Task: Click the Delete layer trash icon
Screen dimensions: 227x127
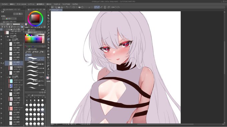Action: point(23,29)
